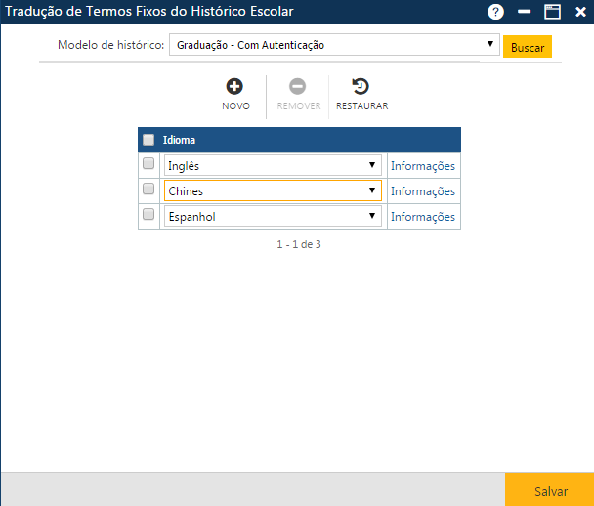The image size is (594, 506).
Task: Click the RESTAURAR history icon
Action: click(361, 86)
